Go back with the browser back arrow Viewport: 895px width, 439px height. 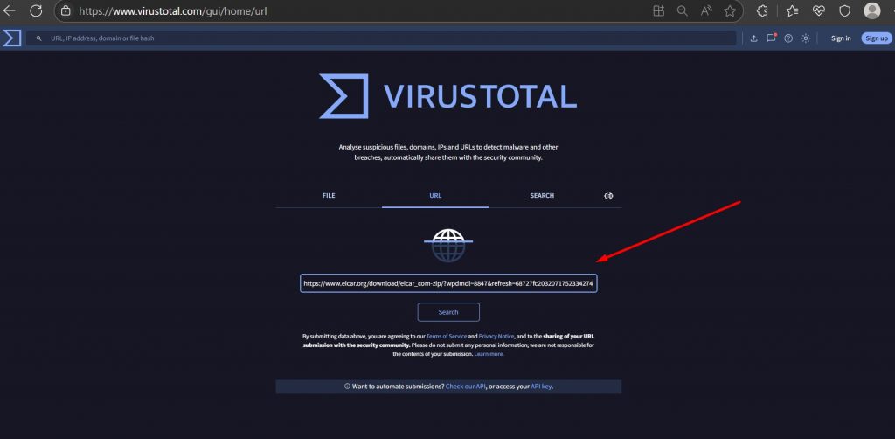(x=9, y=10)
